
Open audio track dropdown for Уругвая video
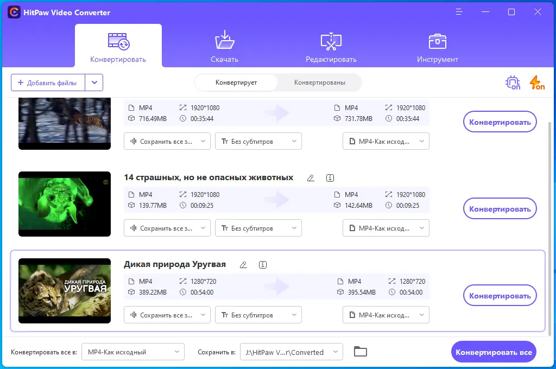click(167, 315)
